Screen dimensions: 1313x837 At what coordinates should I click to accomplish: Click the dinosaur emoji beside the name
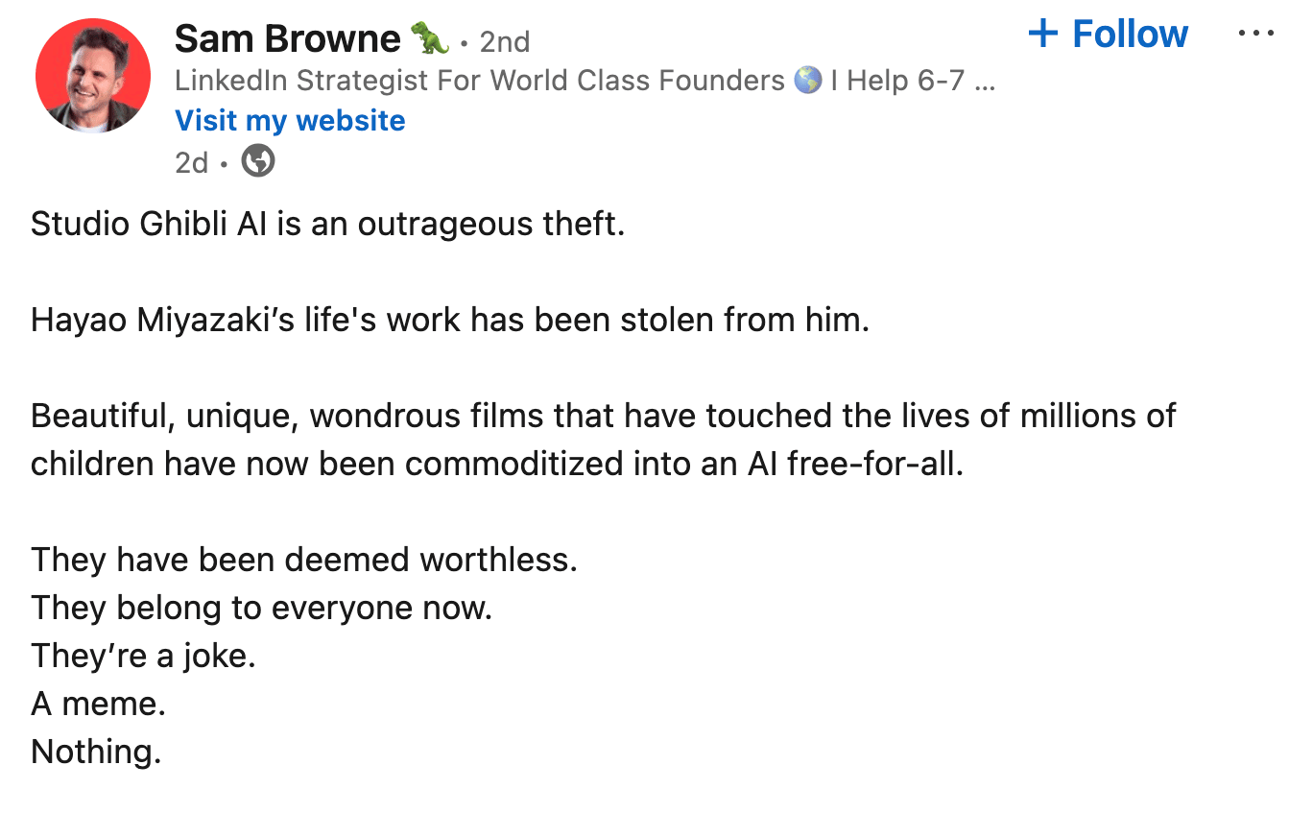[429, 39]
